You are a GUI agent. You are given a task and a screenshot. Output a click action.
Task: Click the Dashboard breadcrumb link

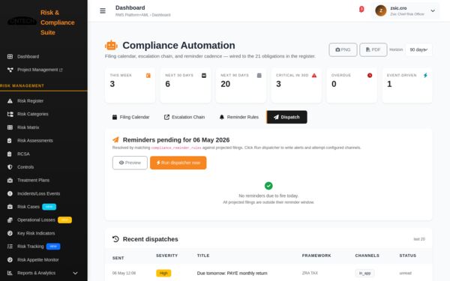161,15
